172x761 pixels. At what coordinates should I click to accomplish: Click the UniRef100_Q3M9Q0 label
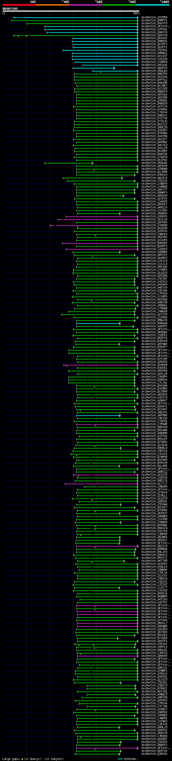154,101
